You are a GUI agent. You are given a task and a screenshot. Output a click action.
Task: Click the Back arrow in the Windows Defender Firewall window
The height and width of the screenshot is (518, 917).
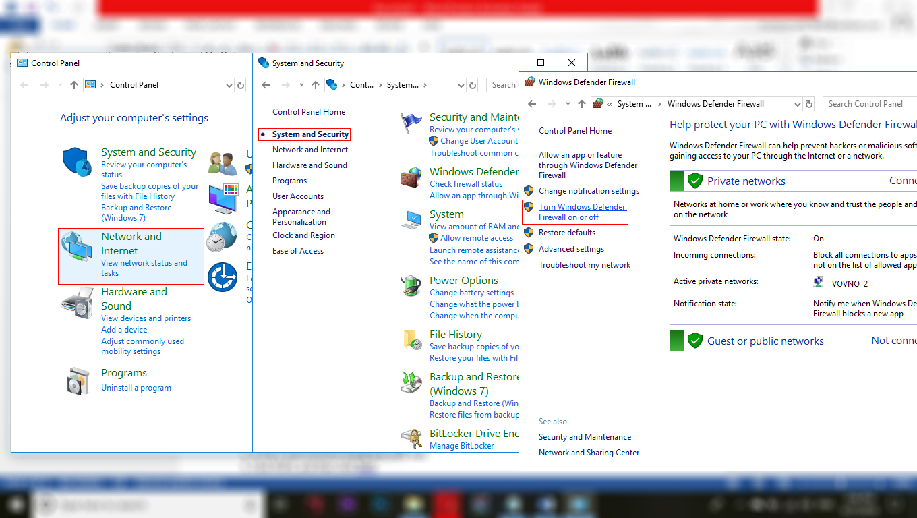(532, 104)
